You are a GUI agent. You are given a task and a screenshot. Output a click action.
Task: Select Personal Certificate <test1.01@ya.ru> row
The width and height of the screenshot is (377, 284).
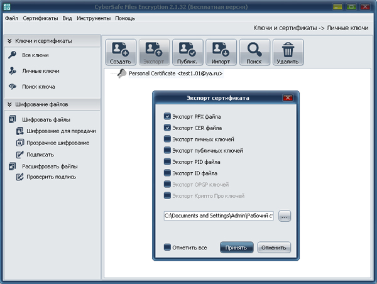(x=176, y=74)
